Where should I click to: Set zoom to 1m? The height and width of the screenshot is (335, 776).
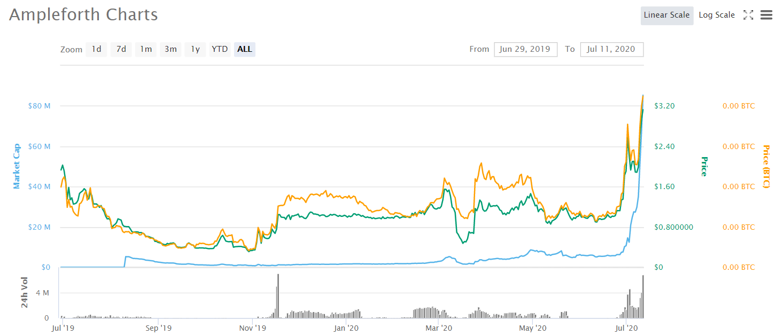pos(146,49)
